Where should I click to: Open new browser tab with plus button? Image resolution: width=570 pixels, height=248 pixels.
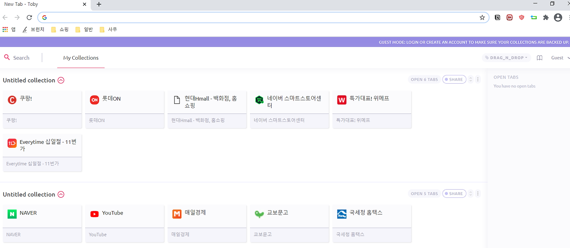point(99,4)
